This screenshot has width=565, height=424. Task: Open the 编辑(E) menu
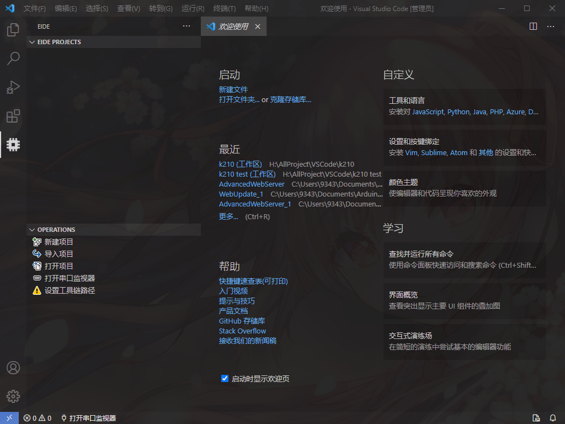66,8
